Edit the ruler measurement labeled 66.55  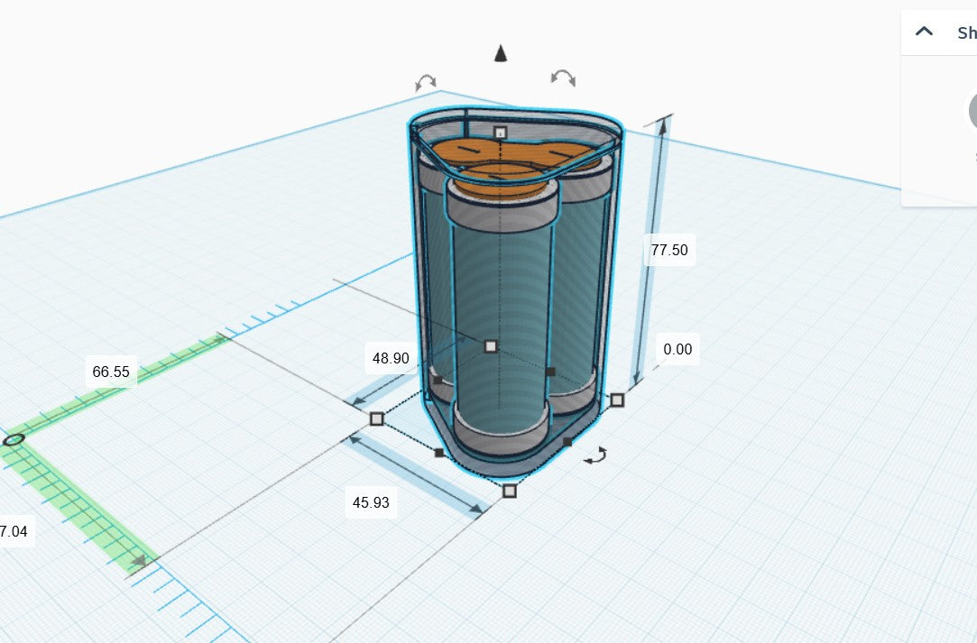coord(110,371)
